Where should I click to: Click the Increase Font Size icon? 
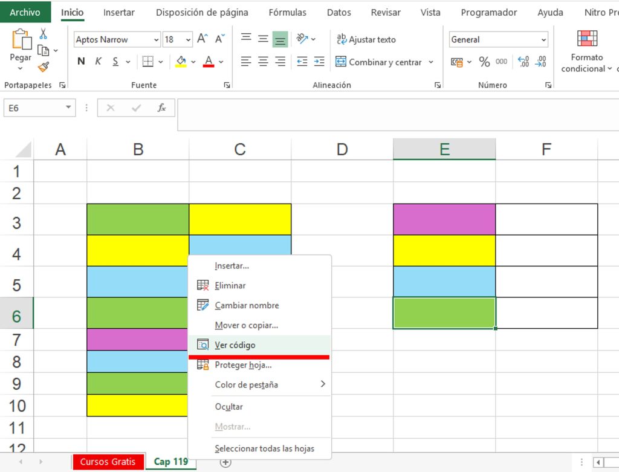pos(202,39)
